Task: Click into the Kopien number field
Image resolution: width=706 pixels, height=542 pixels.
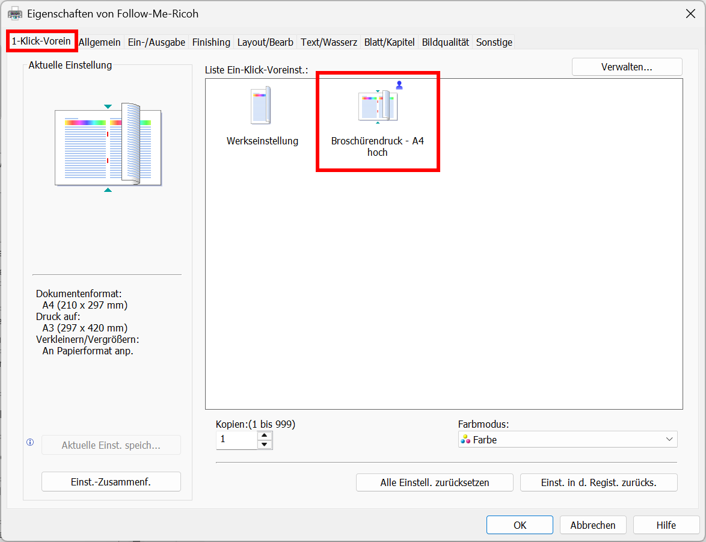Action: 236,440
